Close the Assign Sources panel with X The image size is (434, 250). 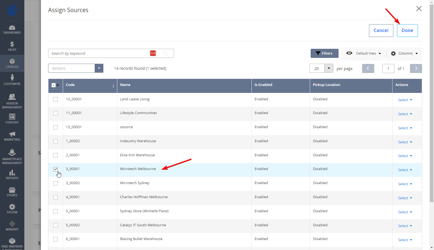[x=419, y=9]
